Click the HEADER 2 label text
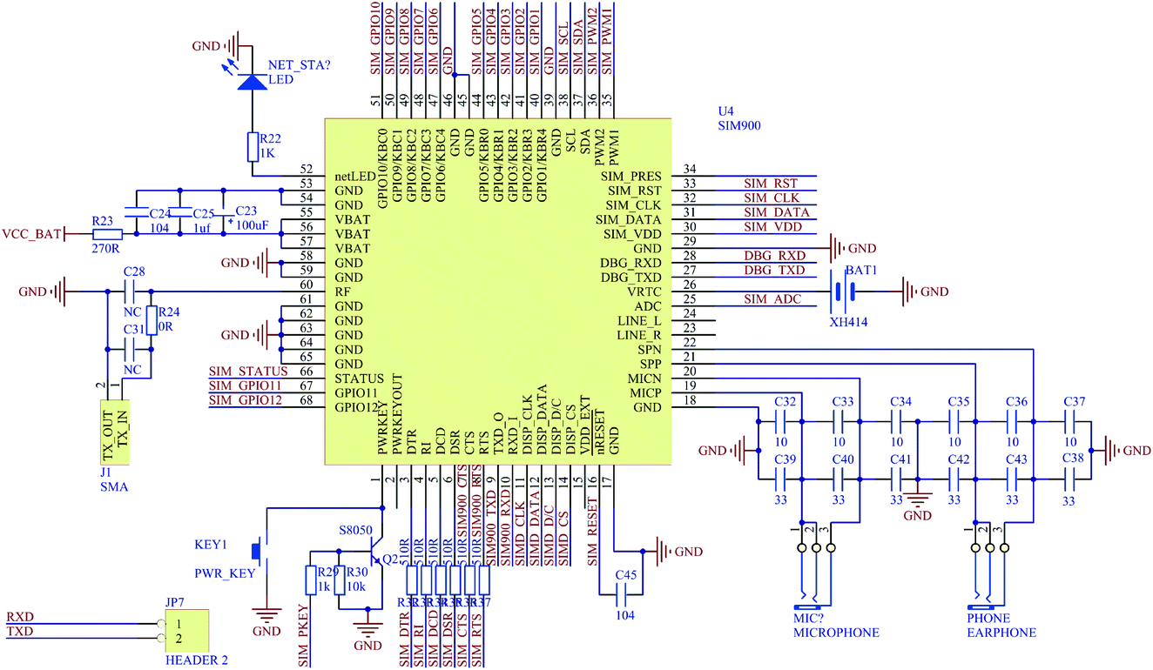Screen dimensions: 1153x670 click(x=197, y=660)
